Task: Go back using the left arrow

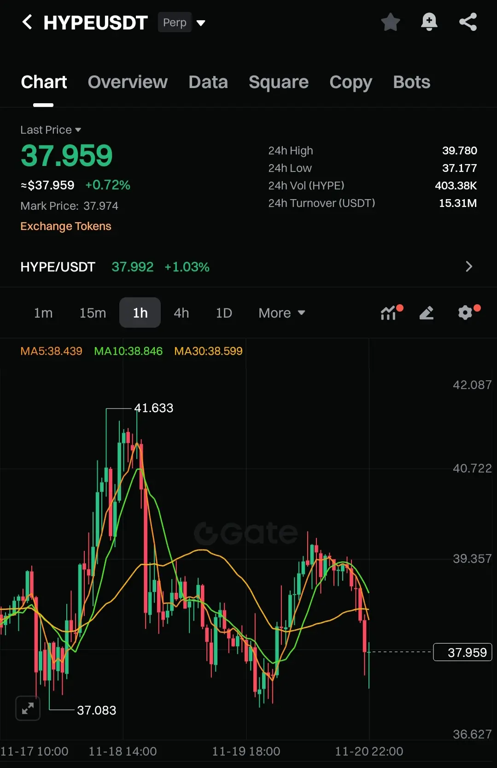Action: pyautogui.click(x=27, y=22)
